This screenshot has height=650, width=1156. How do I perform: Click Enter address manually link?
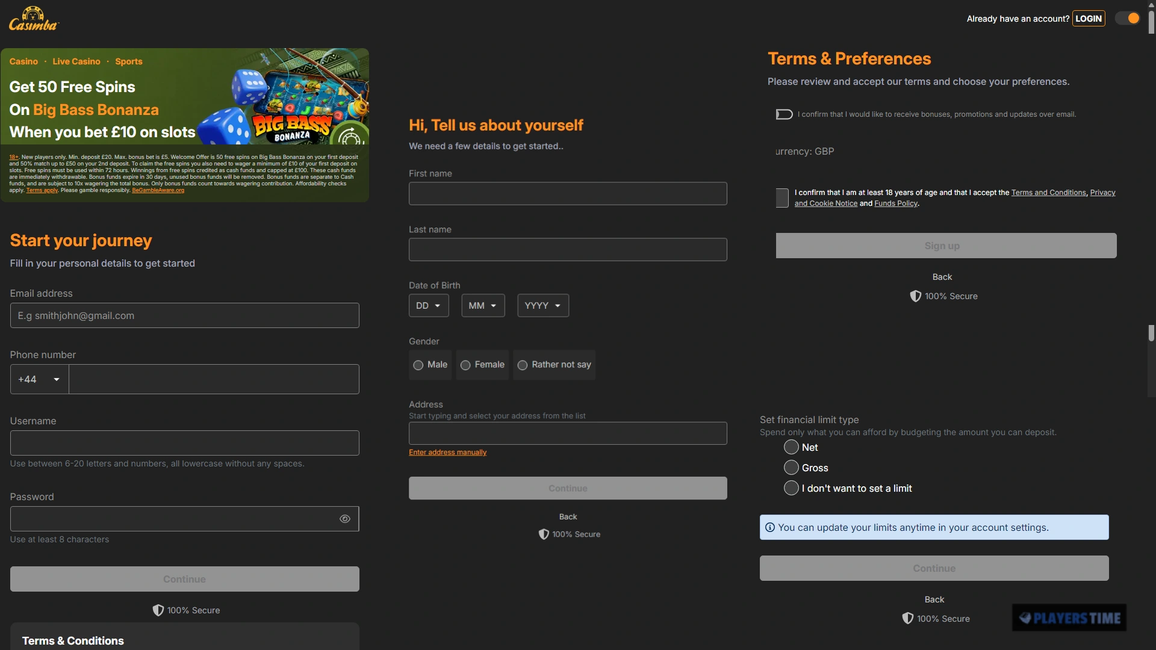click(x=447, y=453)
